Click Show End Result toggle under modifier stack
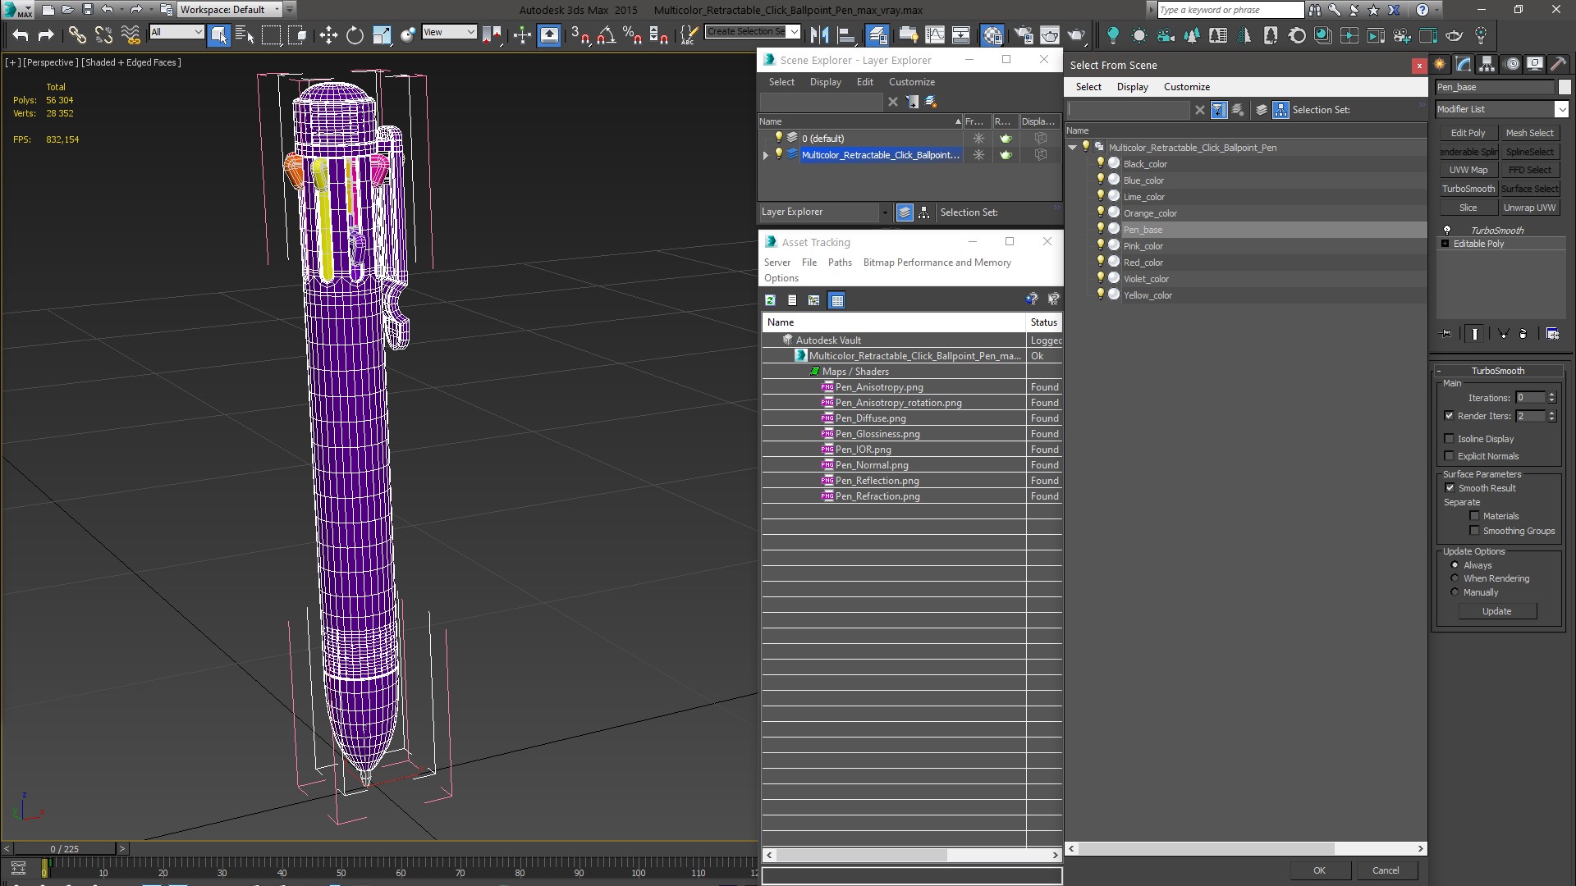 point(1475,334)
